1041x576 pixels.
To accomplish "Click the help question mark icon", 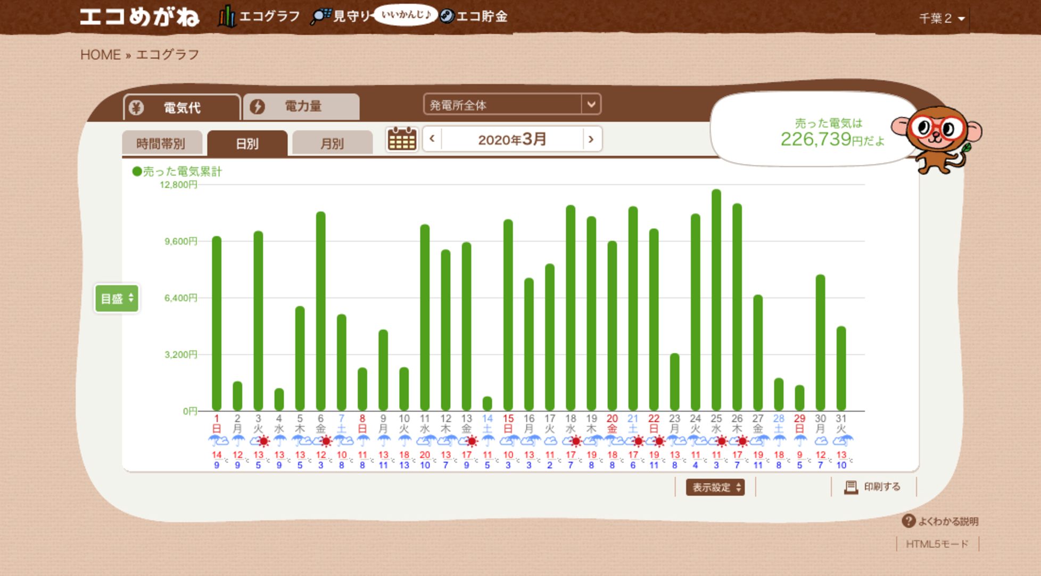I will (x=908, y=521).
